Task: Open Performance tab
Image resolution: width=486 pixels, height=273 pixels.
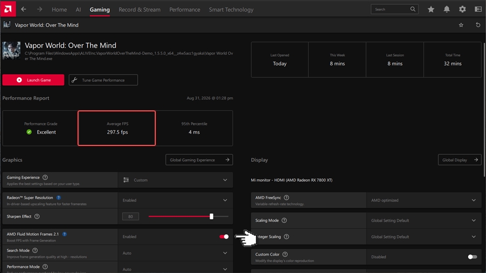Action: pos(185,10)
